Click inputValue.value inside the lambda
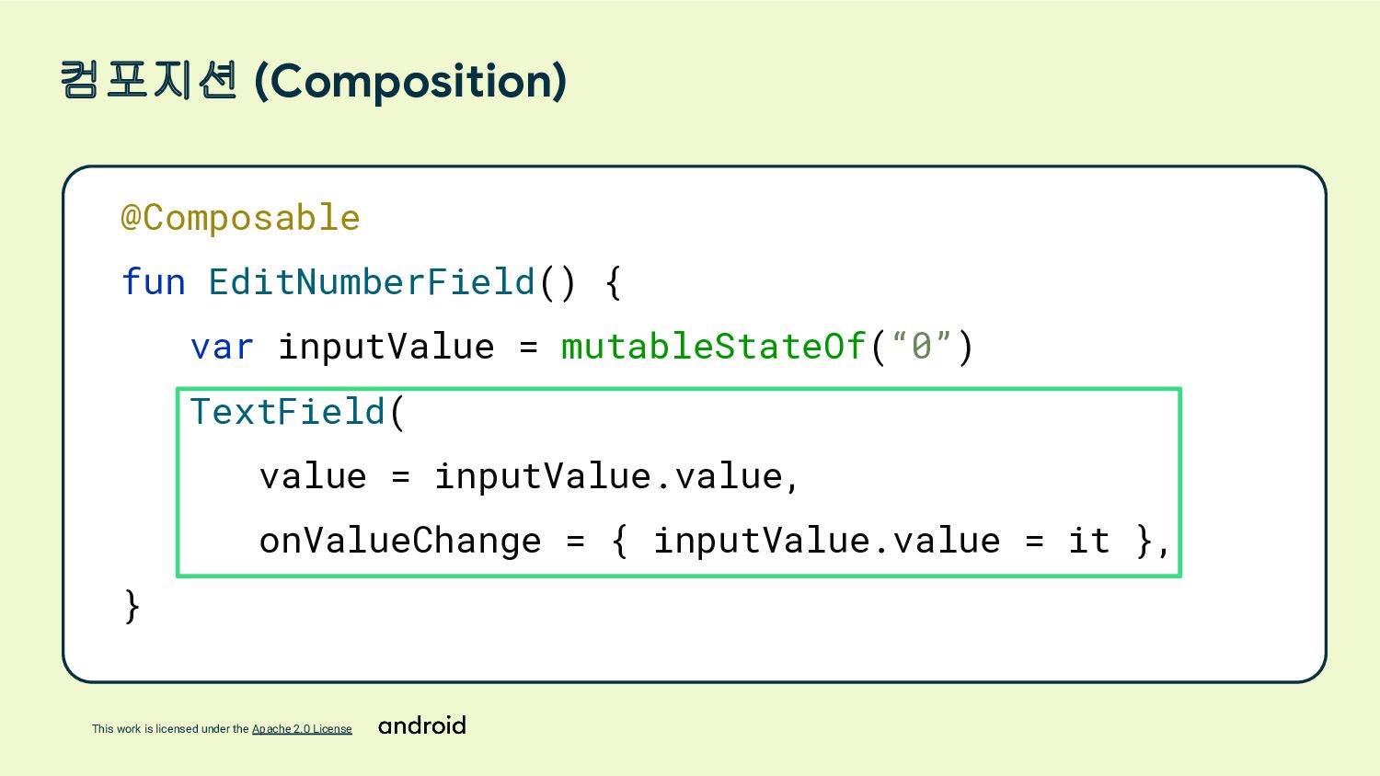 pos(827,541)
